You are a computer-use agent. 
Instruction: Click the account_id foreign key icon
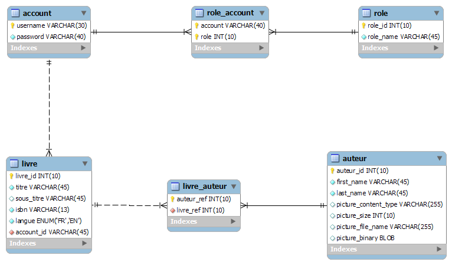(x=12, y=232)
